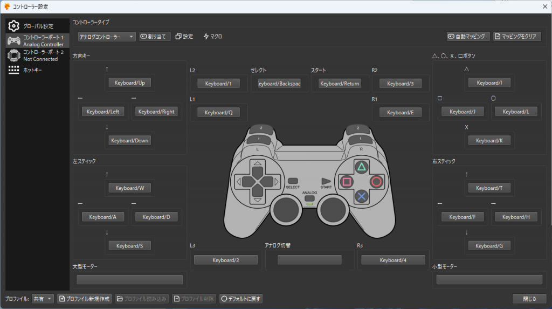Close the コントローラー設定 window
552x309 pixels.
544,6
